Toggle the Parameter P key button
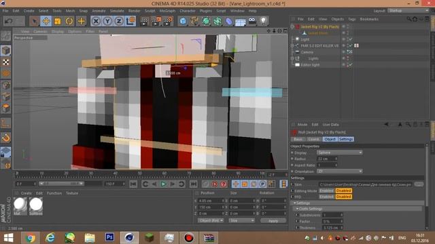435x244 pixels. pyautogui.click(x=262, y=184)
